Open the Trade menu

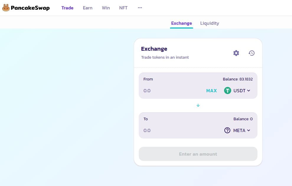click(x=67, y=8)
